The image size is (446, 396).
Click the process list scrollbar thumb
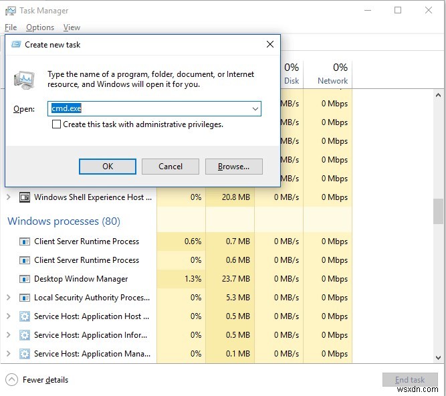coord(438,211)
